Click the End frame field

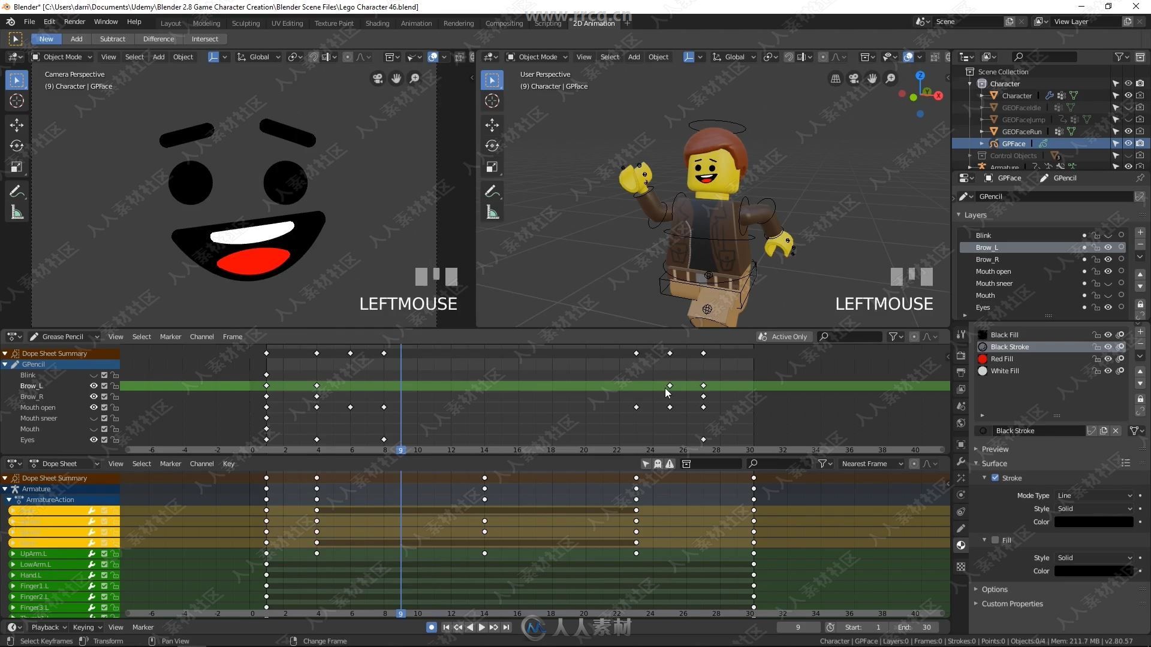pyautogui.click(x=915, y=627)
